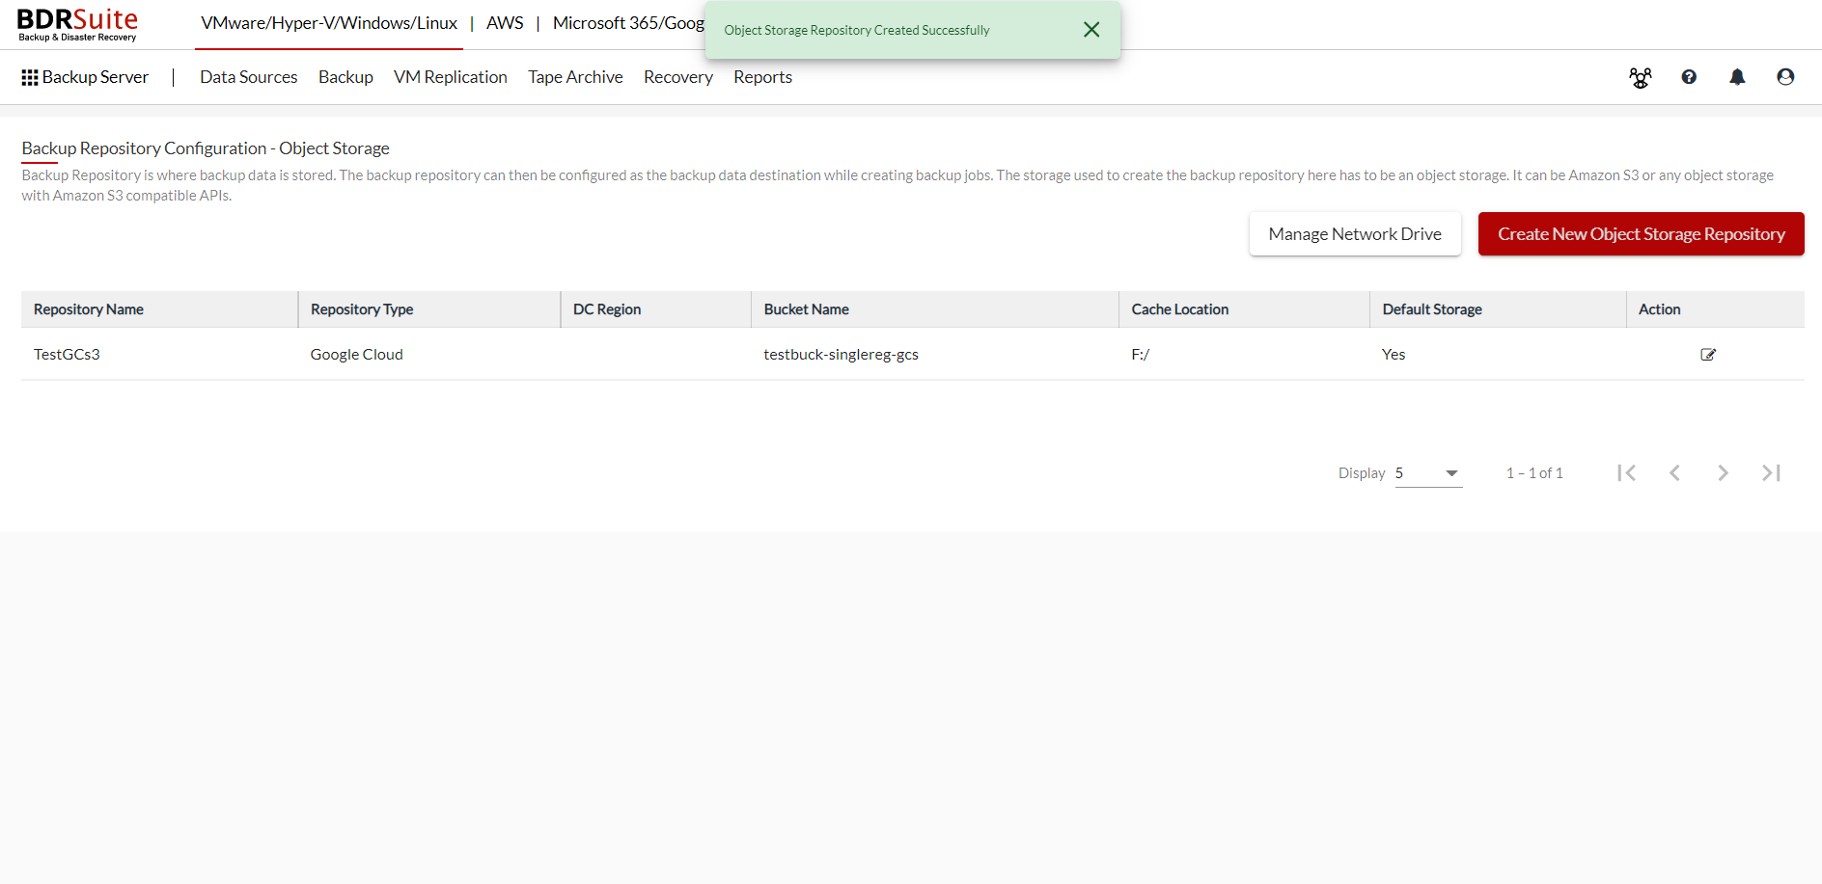Click the Default Storage column header
Viewport: 1822px width, 884px height.
[x=1499, y=309]
